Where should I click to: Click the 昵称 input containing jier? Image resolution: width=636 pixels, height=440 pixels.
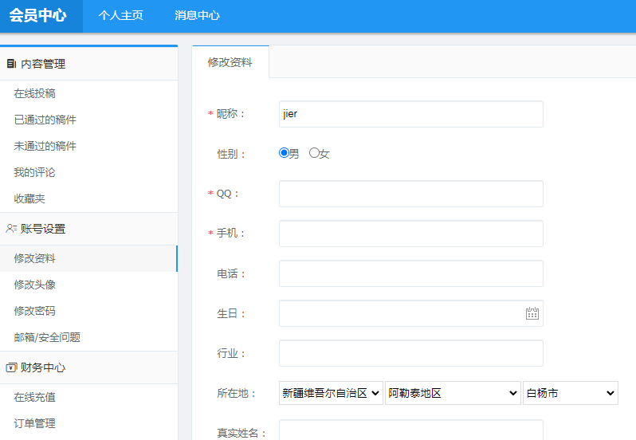pyautogui.click(x=410, y=114)
